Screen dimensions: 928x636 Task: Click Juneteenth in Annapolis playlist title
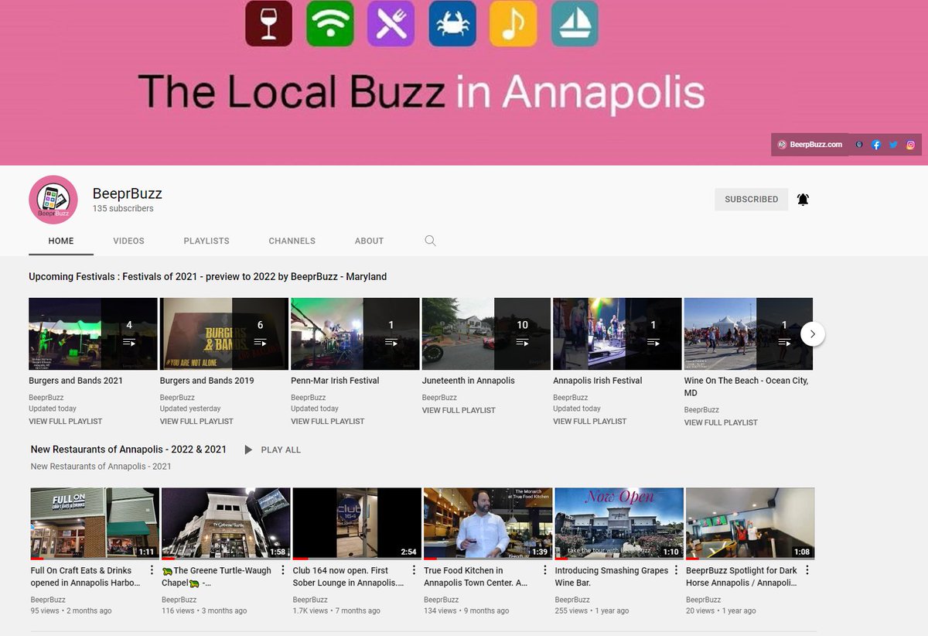pos(469,381)
